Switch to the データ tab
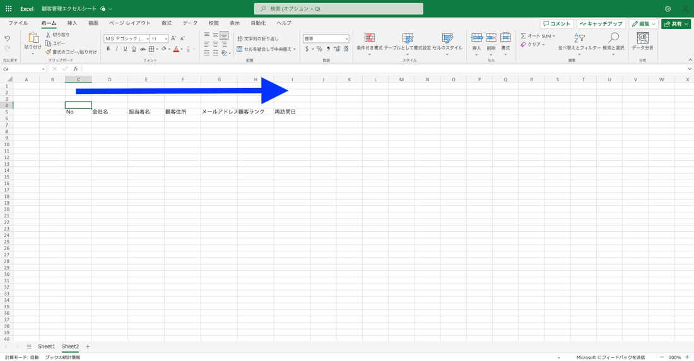This screenshot has height=361, width=694. (191, 23)
